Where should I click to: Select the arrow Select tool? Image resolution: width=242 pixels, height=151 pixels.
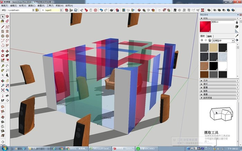(3, 17)
